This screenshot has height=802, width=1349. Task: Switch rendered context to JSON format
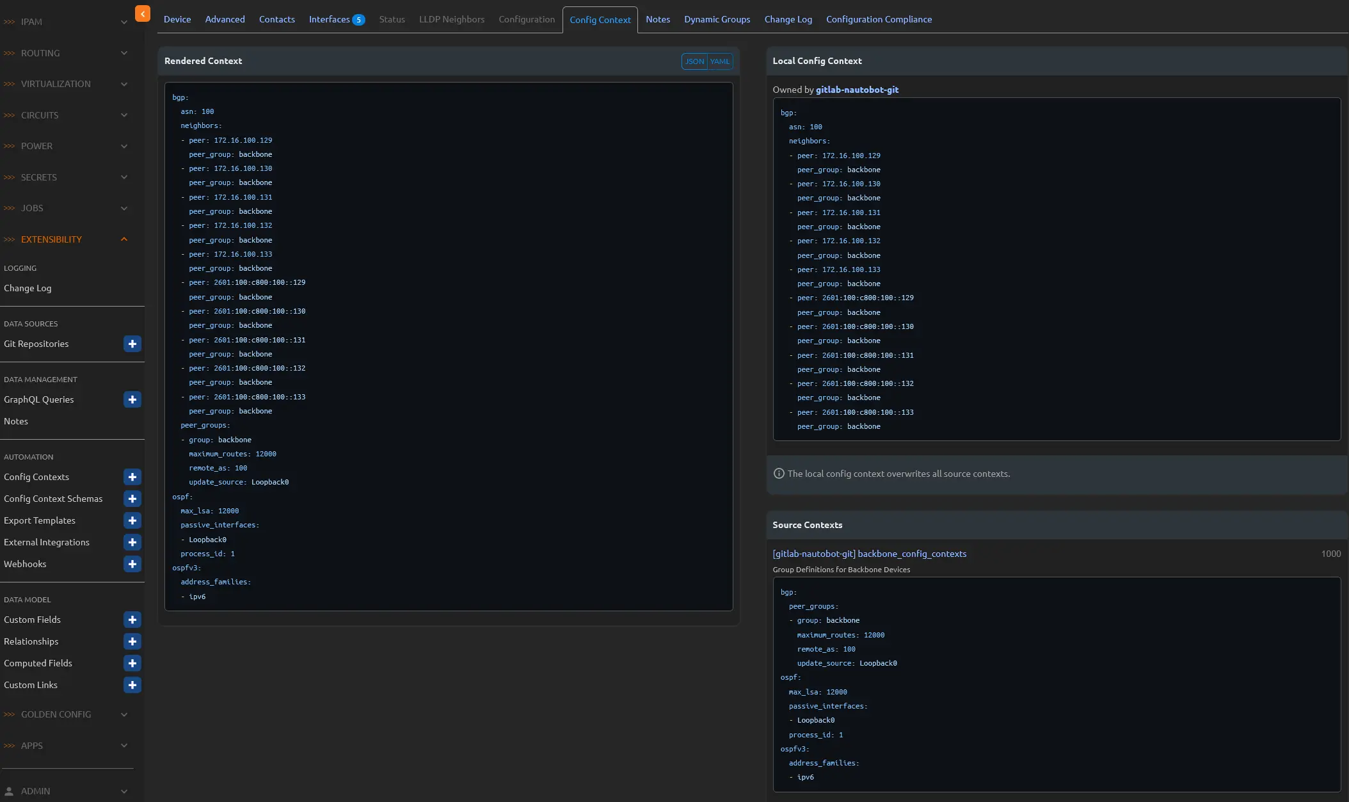694,61
